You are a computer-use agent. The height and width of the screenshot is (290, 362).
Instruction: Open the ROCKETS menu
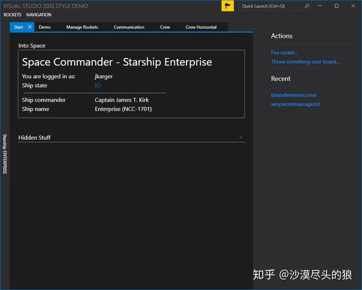13,14
